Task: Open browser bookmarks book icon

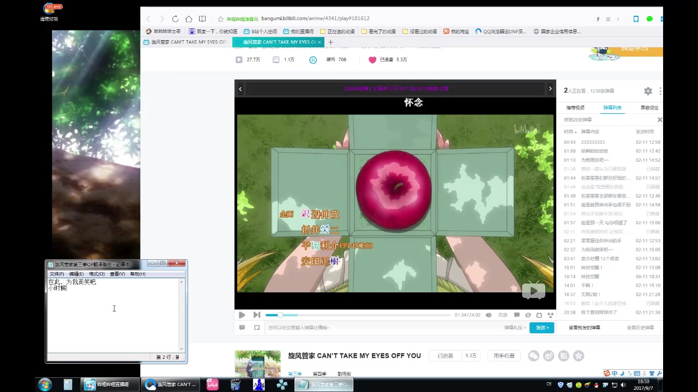Action: 202,19
